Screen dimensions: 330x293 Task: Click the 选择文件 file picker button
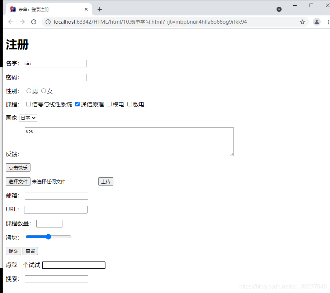click(18, 181)
